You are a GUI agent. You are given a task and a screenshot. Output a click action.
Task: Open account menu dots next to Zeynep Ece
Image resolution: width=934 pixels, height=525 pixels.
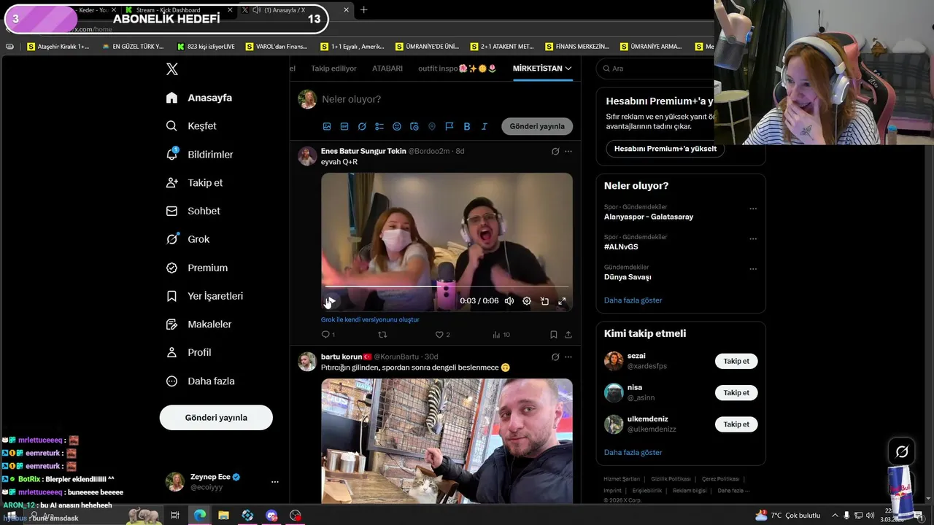(275, 482)
